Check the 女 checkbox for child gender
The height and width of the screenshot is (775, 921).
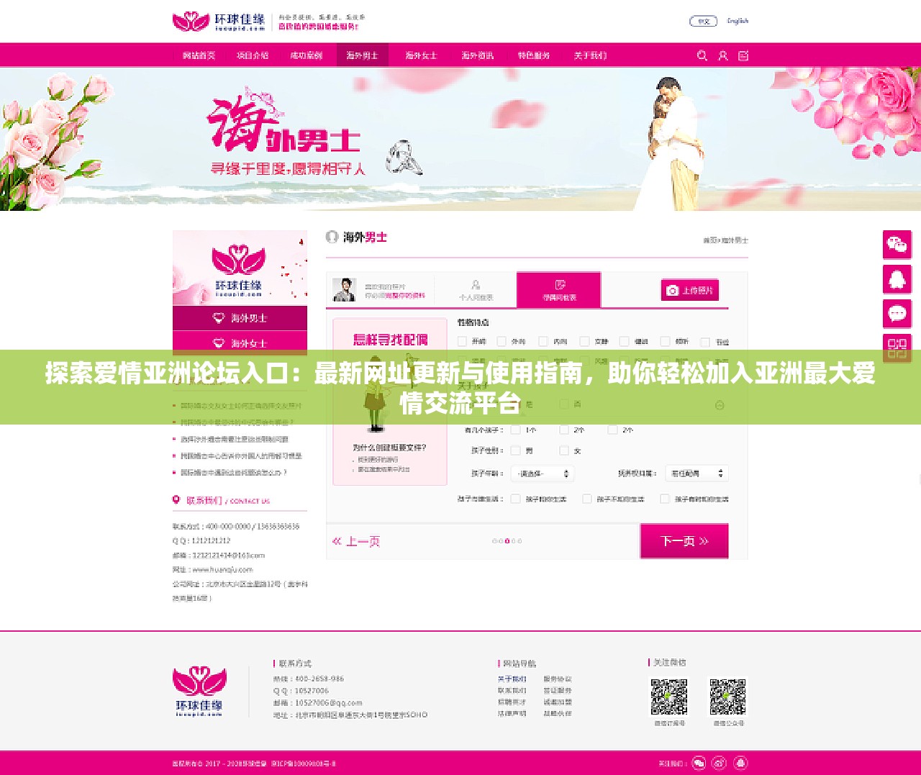564,450
